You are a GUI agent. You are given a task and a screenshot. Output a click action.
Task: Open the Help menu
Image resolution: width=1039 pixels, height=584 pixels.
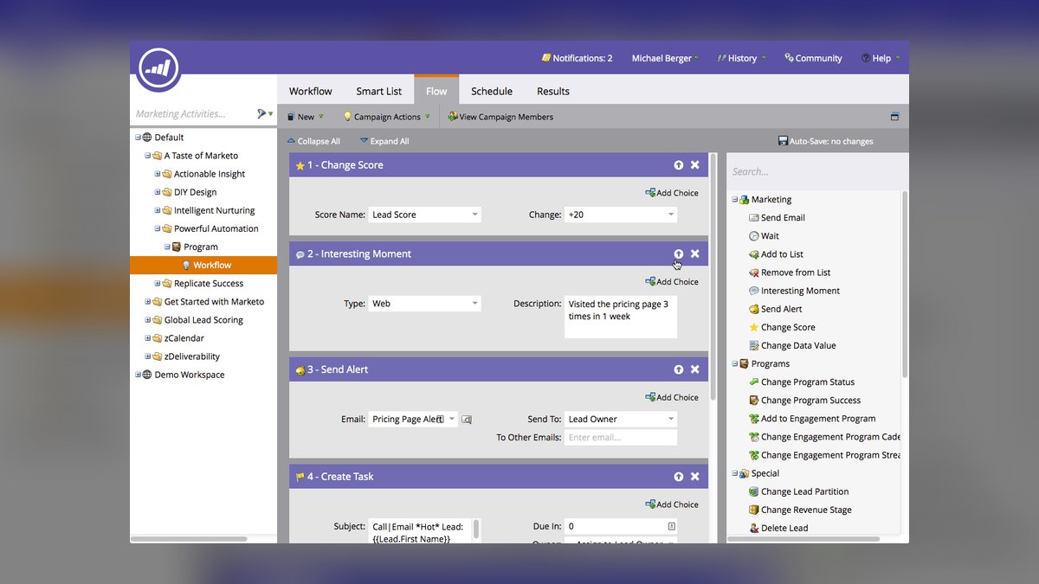881,58
